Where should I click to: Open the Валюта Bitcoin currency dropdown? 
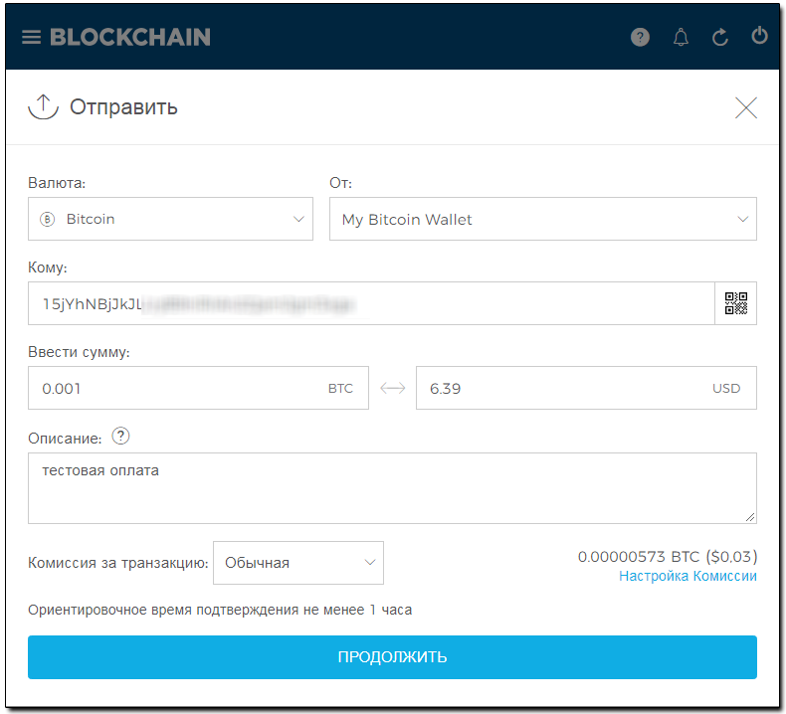pos(170,219)
